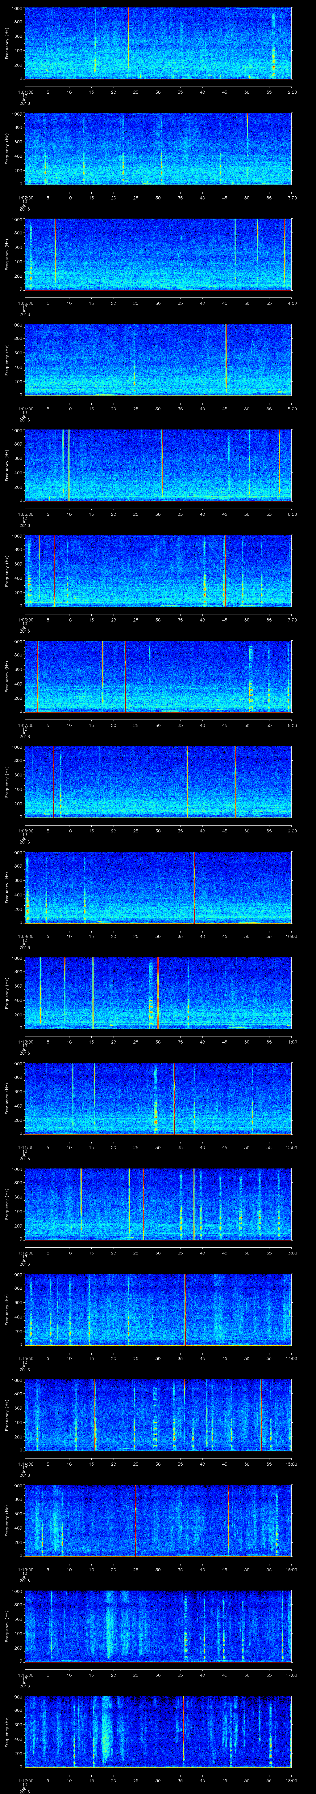
Task: Click the spectrogram panel starting at 1:12:00
Action: tap(158, 1203)
